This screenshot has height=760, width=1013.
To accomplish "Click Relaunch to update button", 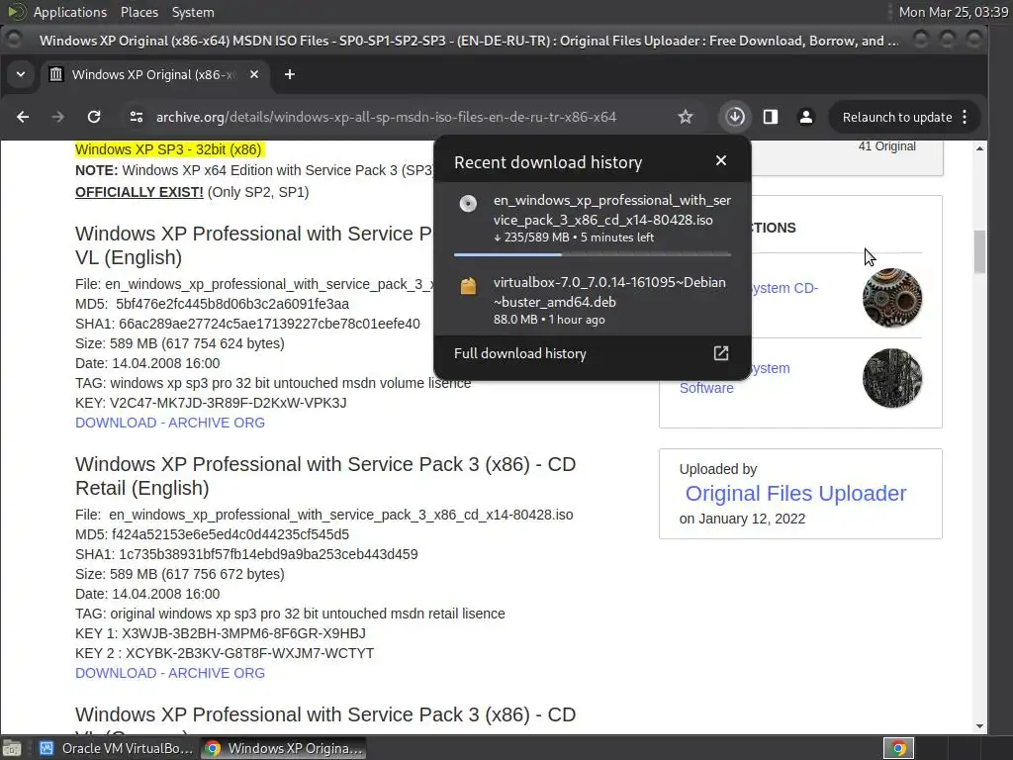I will point(897,117).
